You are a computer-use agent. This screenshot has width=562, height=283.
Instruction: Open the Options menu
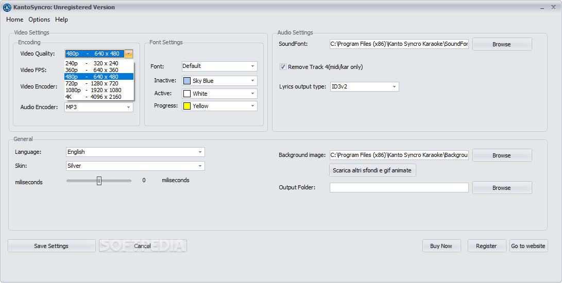(x=39, y=20)
